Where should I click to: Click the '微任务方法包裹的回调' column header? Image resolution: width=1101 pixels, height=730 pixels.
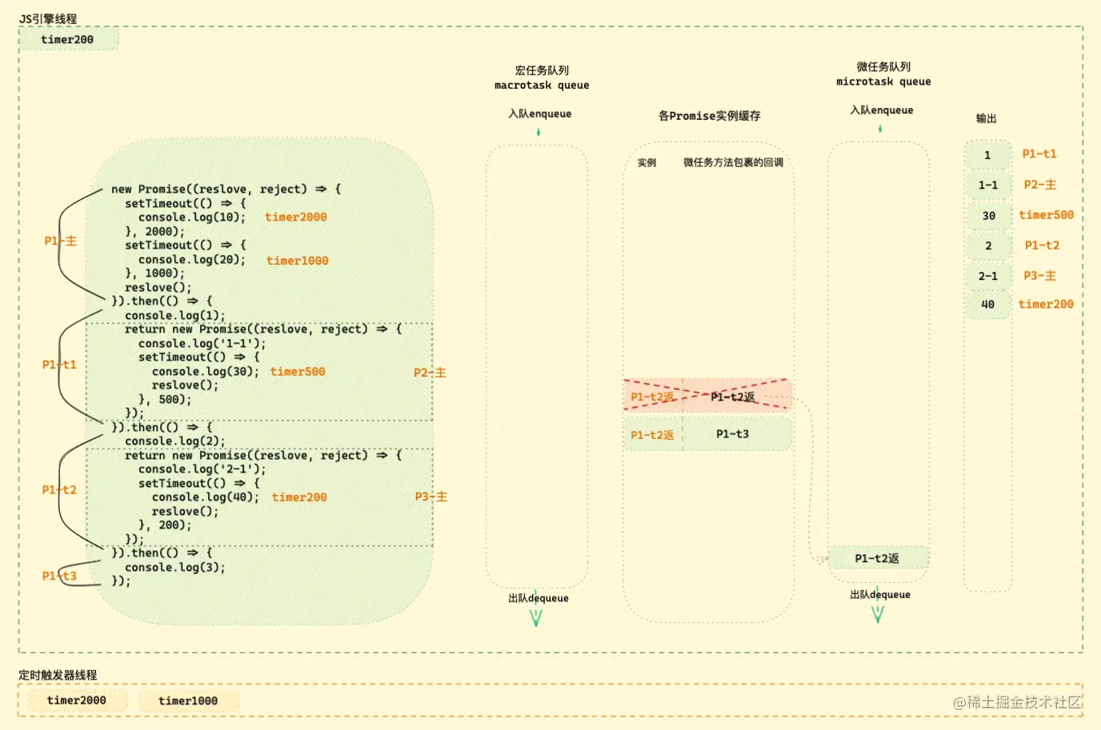tap(733, 162)
